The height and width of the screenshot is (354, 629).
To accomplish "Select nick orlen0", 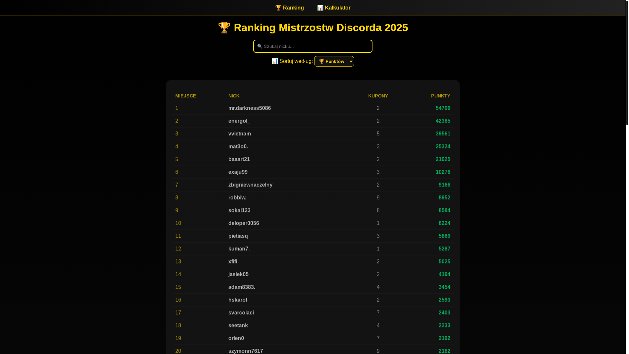I will (x=236, y=338).
